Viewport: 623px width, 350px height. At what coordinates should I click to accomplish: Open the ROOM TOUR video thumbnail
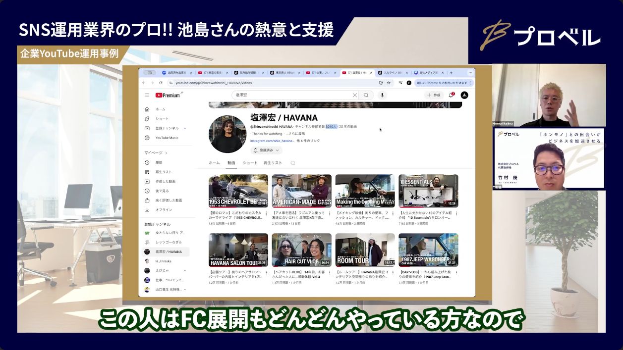click(365, 250)
